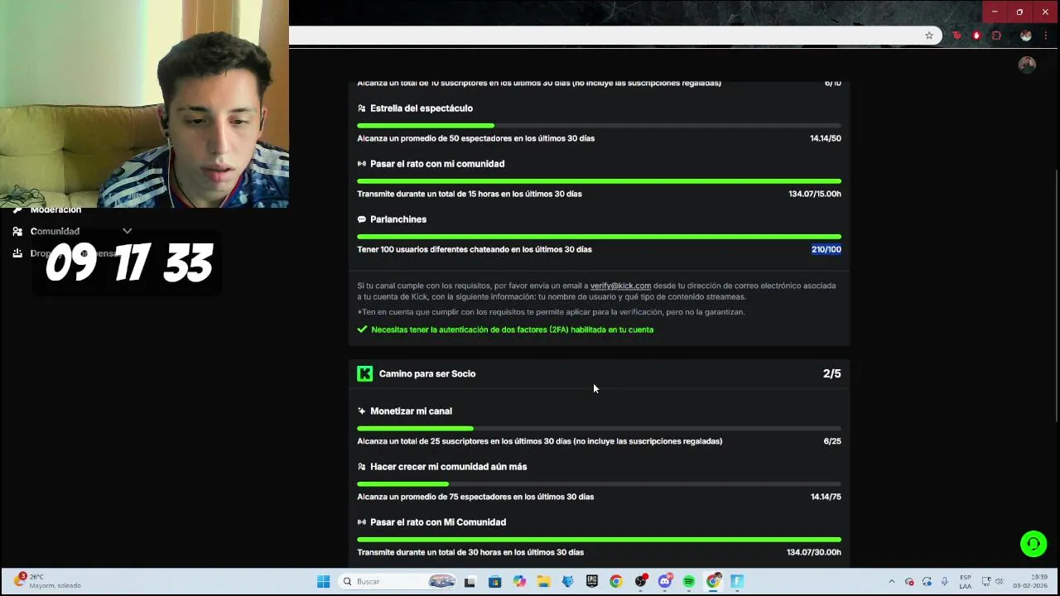
Task: Open the weather widget showing 26°C
Action: tap(48, 581)
